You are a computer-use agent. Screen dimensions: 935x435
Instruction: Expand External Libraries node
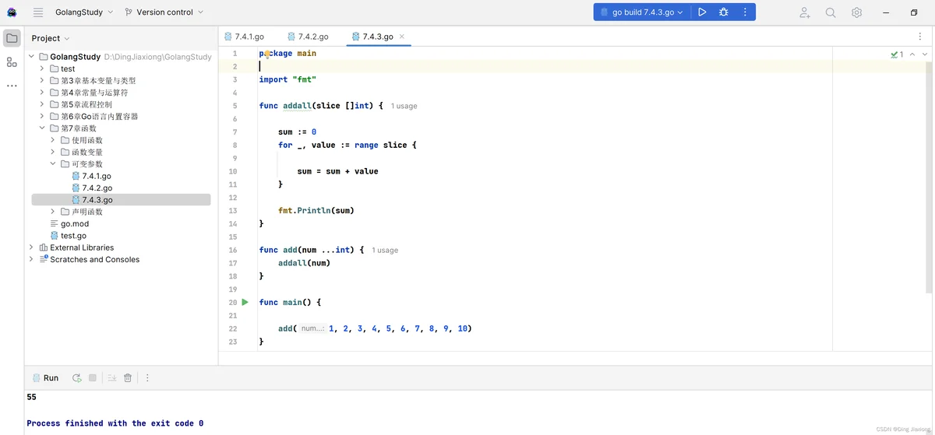coord(32,247)
